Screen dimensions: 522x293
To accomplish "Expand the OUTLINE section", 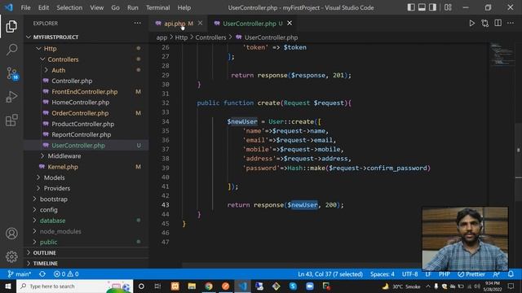I will [x=86, y=253].
